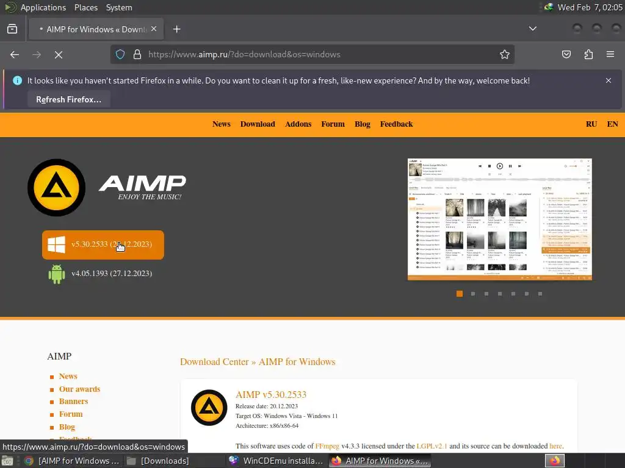Open Blog in the AIMP sidebar

67,427
